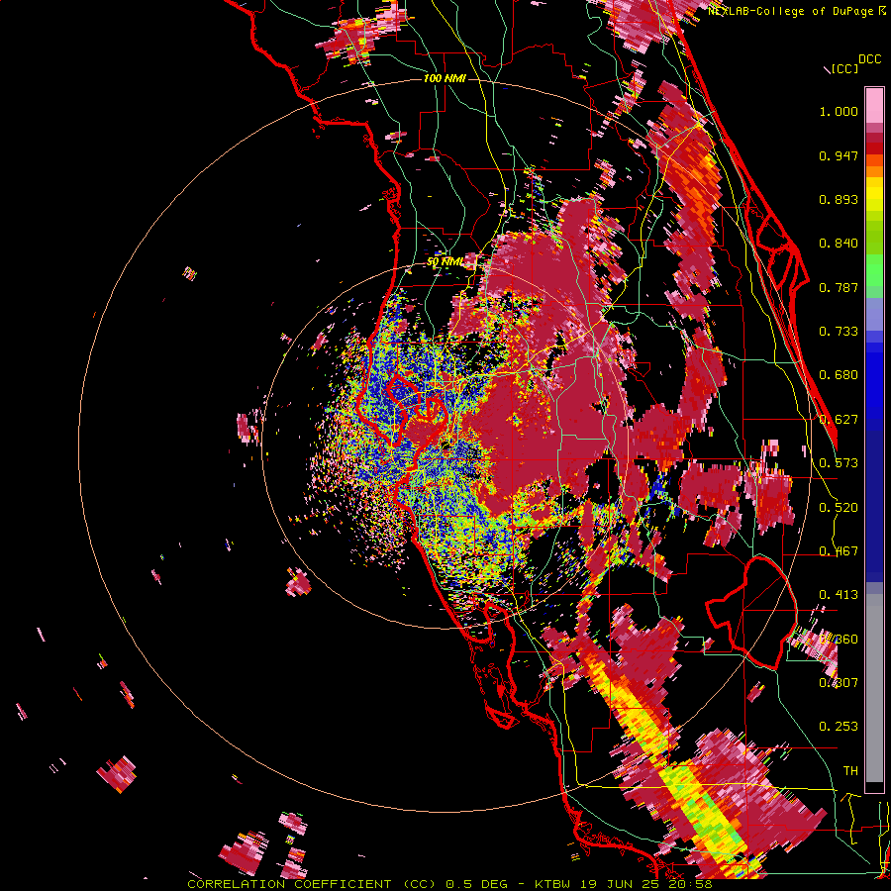Click the 'NEXLAB-College of DuPage' header text

(x=790, y=11)
